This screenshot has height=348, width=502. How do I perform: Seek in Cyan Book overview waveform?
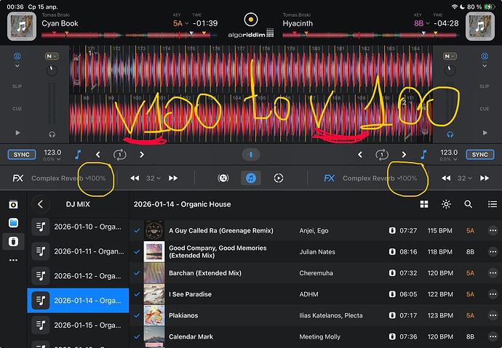[x=130, y=35]
